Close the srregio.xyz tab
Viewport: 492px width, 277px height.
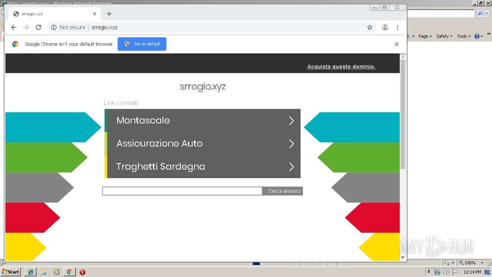click(95, 14)
